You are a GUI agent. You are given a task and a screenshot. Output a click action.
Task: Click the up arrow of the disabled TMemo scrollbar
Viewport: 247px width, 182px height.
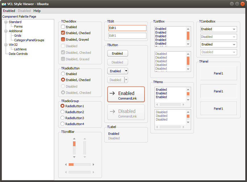188,112
